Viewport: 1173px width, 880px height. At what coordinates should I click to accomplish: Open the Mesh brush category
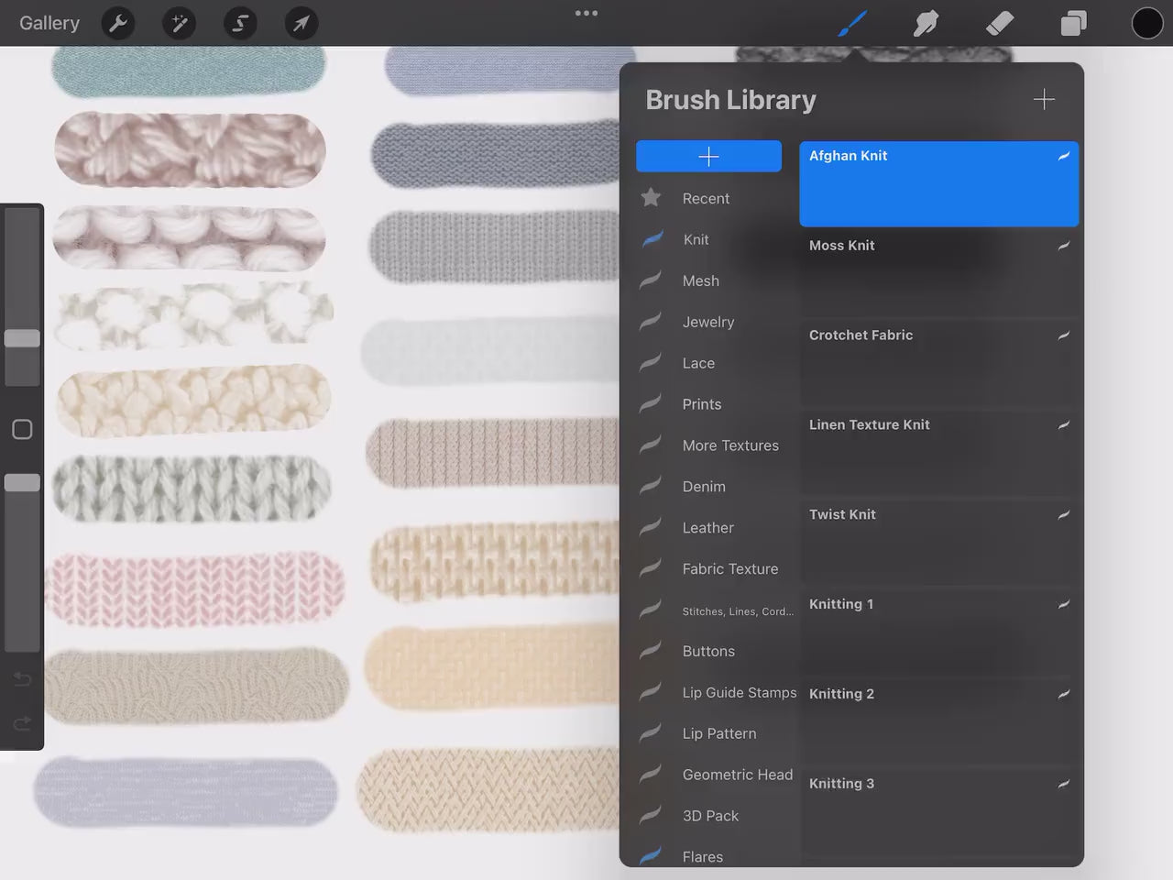point(699,280)
